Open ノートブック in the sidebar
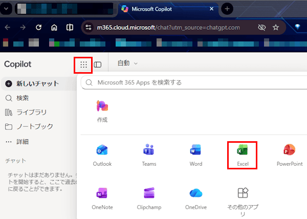The width and height of the screenshot is (307, 219). coord(29,126)
